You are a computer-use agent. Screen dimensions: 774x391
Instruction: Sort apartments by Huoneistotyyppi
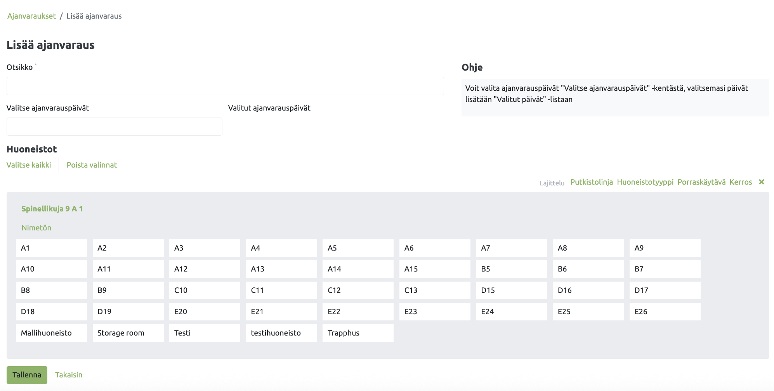tap(645, 182)
